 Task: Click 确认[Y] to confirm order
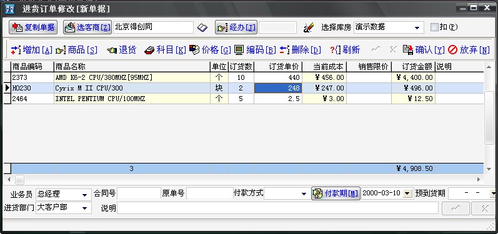click(x=424, y=50)
